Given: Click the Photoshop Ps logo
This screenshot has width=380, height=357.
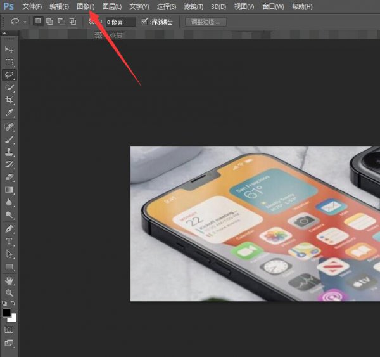Looking at the screenshot, I should (8, 6).
